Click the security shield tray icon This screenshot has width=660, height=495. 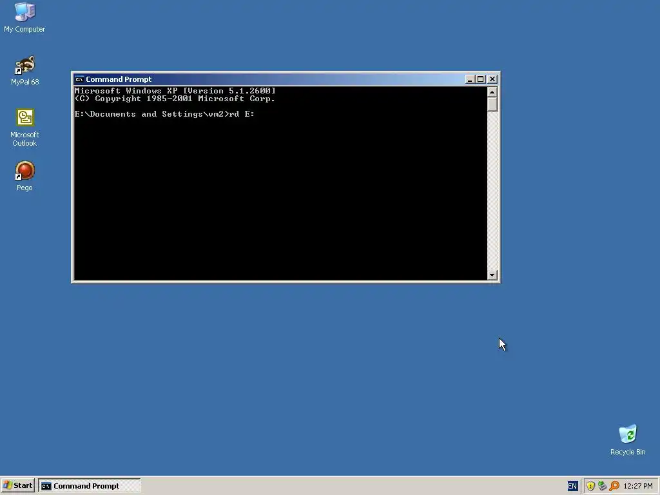[x=590, y=486]
